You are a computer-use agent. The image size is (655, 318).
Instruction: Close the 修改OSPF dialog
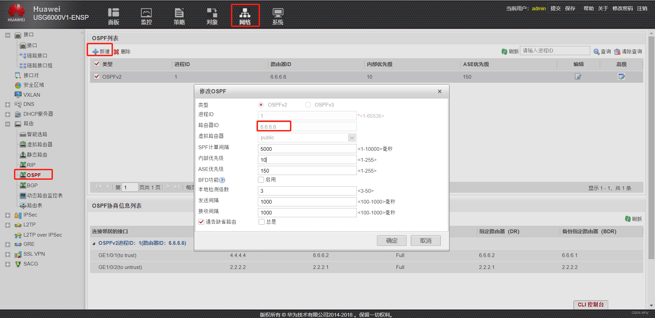(x=440, y=91)
